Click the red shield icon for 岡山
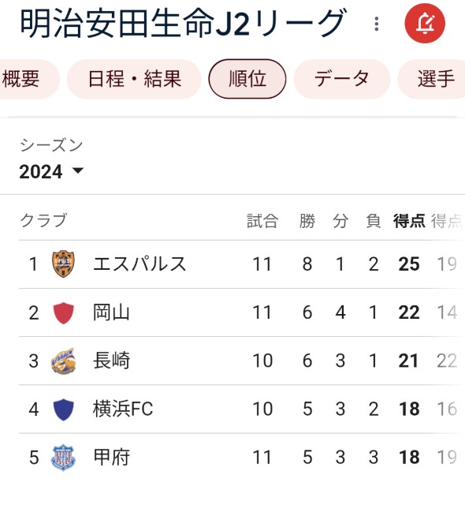 coord(63,312)
